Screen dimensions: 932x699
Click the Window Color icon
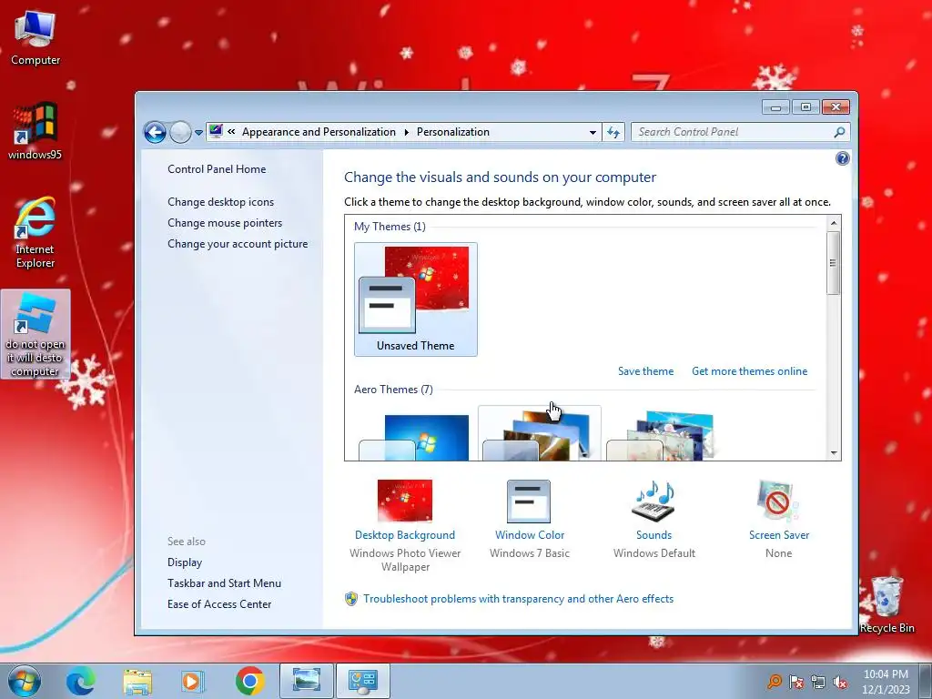point(529,501)
